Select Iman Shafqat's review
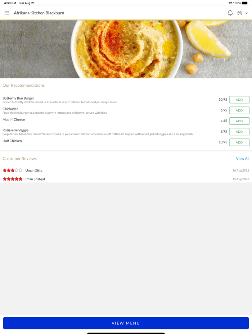252x336 pixels. [126, 179]
